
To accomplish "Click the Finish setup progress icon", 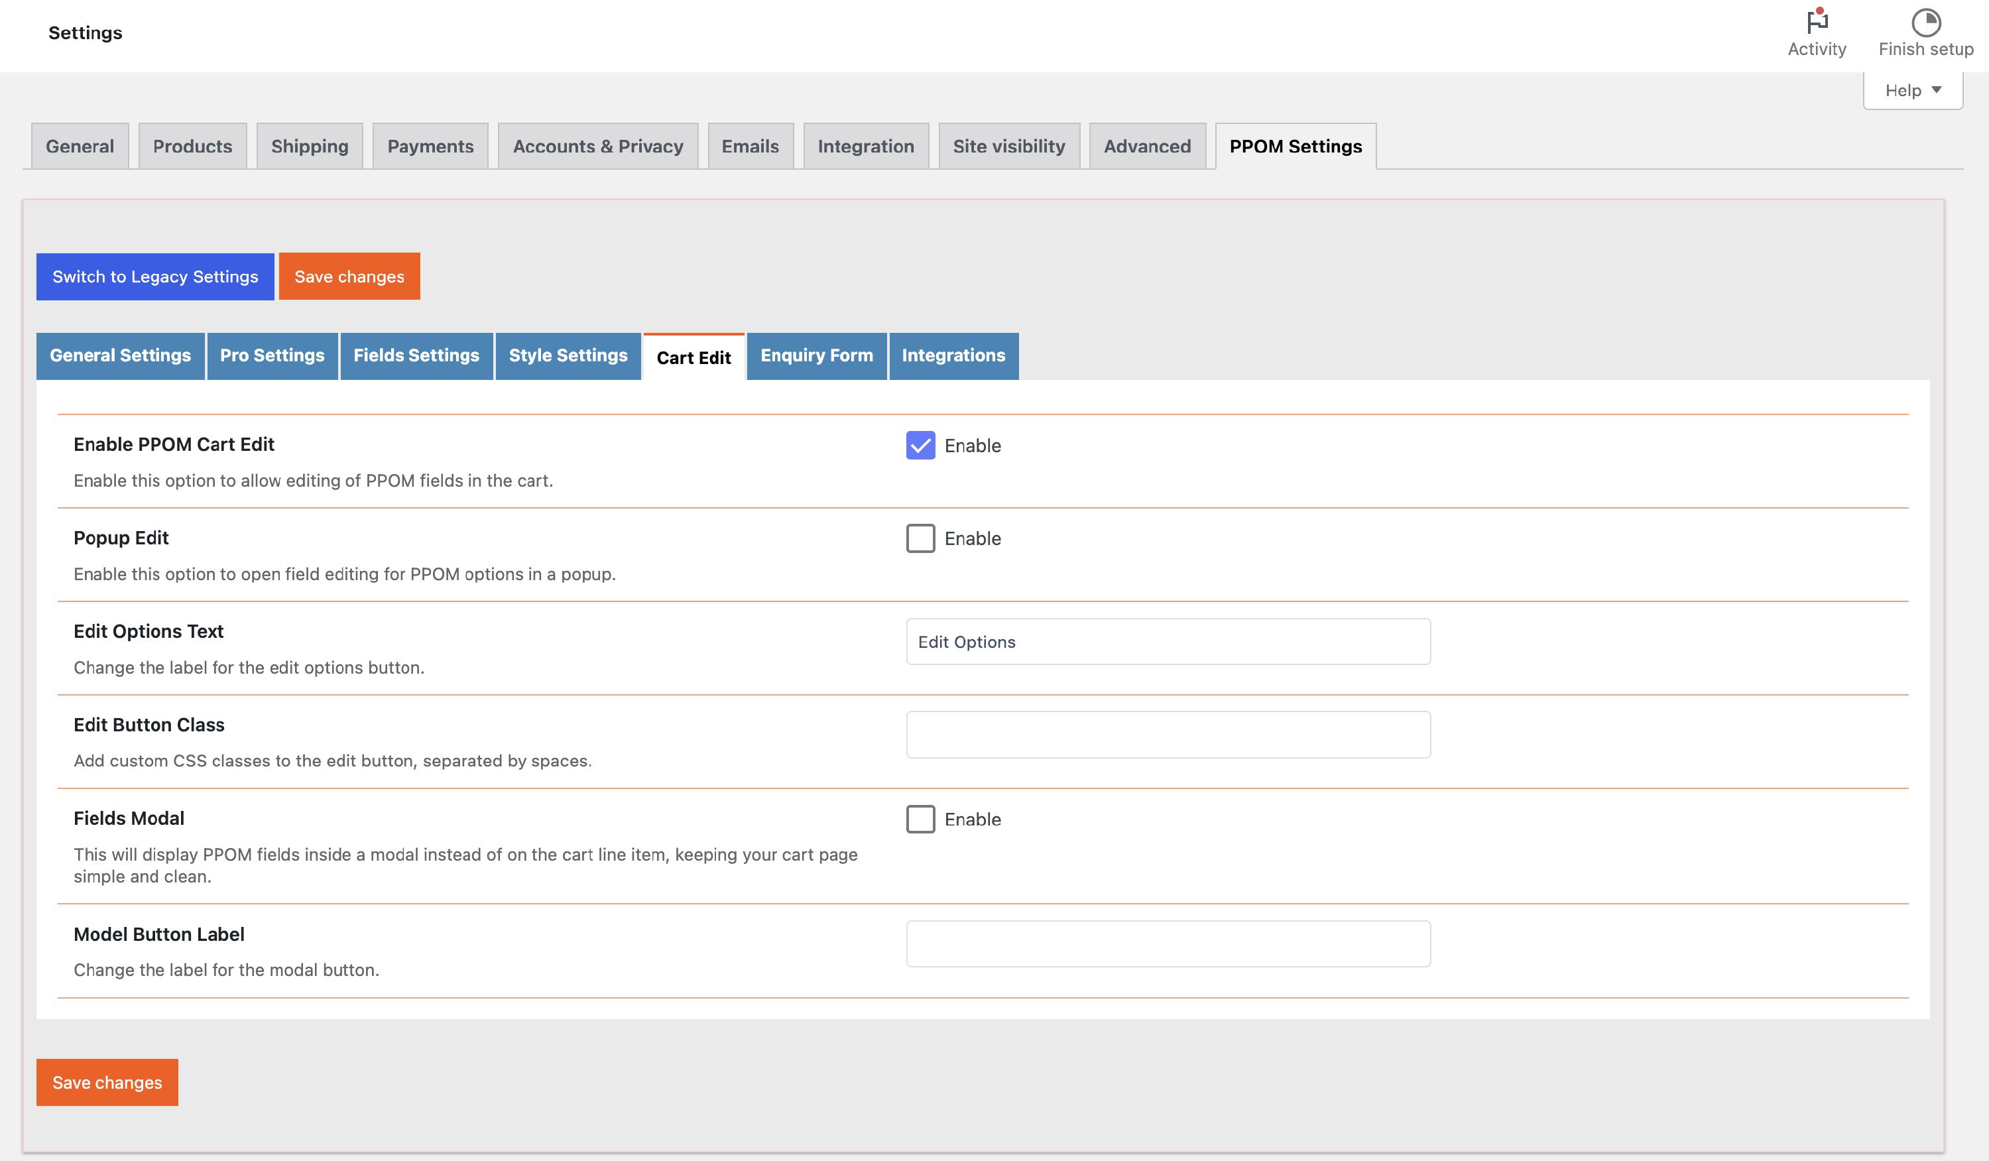I will point(1925,23).
